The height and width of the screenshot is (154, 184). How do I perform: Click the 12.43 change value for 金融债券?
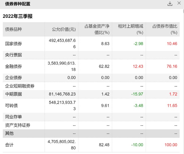tap(138, 66)
